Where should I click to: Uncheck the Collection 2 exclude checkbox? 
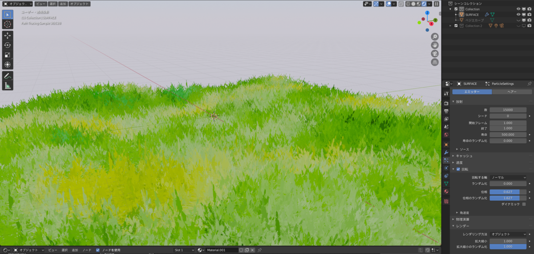tap(456, 26)
